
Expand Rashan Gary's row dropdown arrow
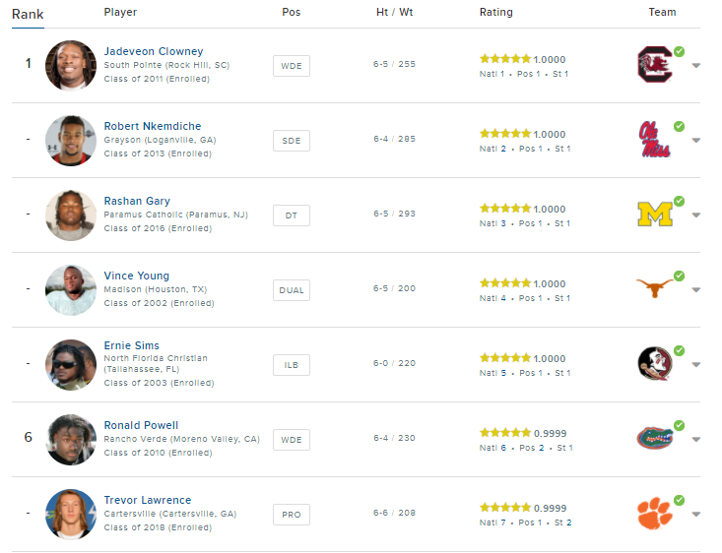696,215
